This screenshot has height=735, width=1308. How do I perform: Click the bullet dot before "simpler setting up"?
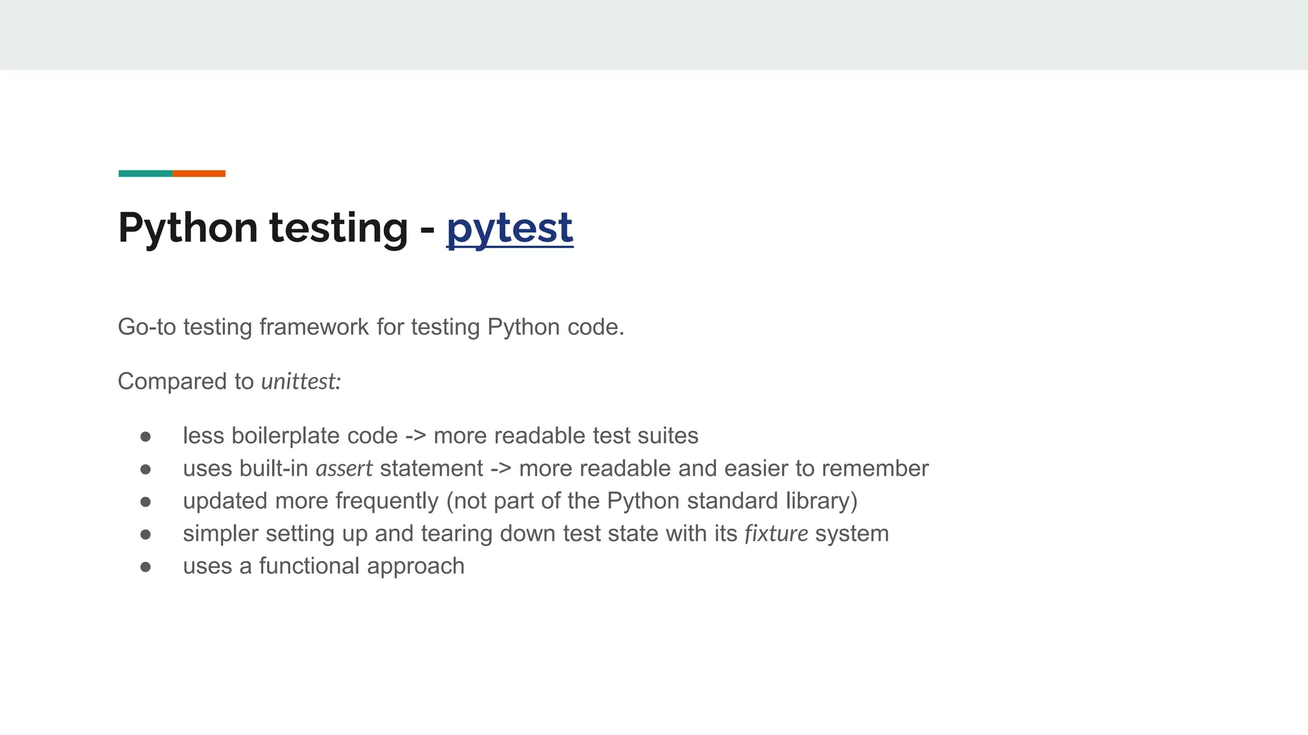pyautogui.click(x=146, y=535)
